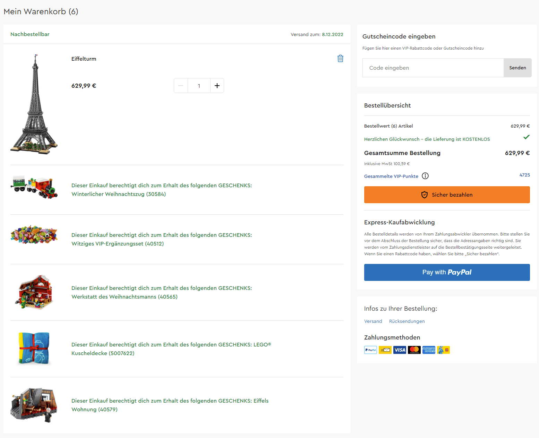
Task: Increase Eiffelturm quantity with plus button
Action: click(x=217, y=86)
